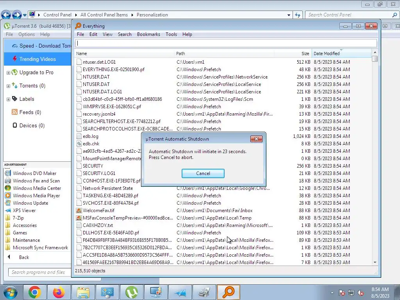Open Windows DVD Maker from Start menu

pyautogui.click(x=34, y=173)
